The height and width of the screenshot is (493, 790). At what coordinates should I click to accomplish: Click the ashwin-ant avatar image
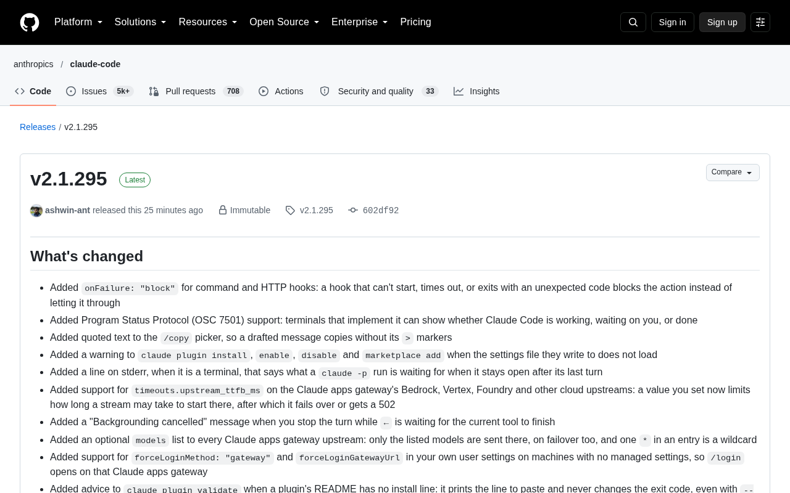pos(36,211)
